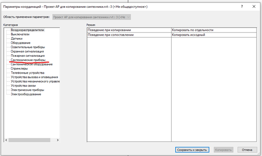Viewport: 262px width, 156px height.
Task: Select Устройства вызова и оповещения
Action: click(34, 77)
